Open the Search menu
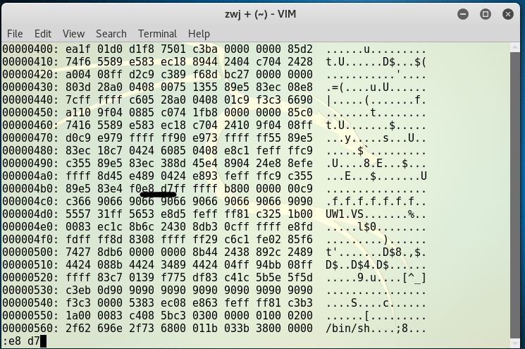Image resolution: width=525 pixels, height=349 pixels. point(111,34)
